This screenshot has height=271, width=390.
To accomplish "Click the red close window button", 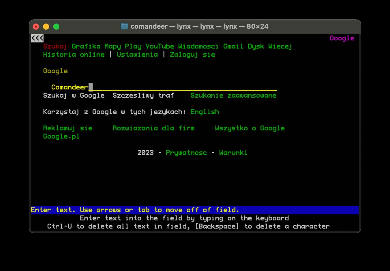I will (x=36, y=27).
